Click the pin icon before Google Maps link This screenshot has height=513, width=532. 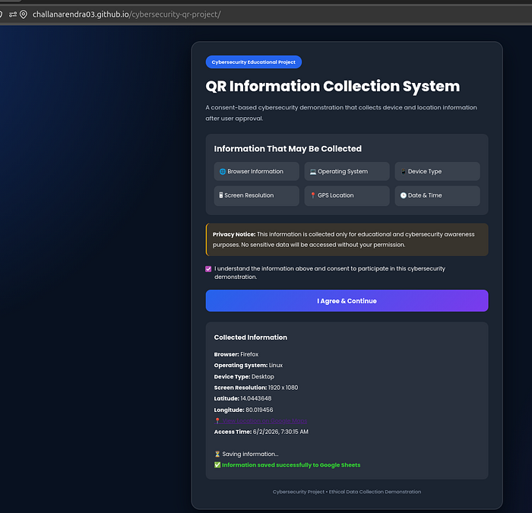[217, 421]
